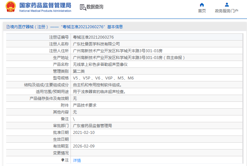Image resolution: width=247 pixels, height=166 pixels.
Task: Click the 注册人住所 address value
Action: click(118, 51)
